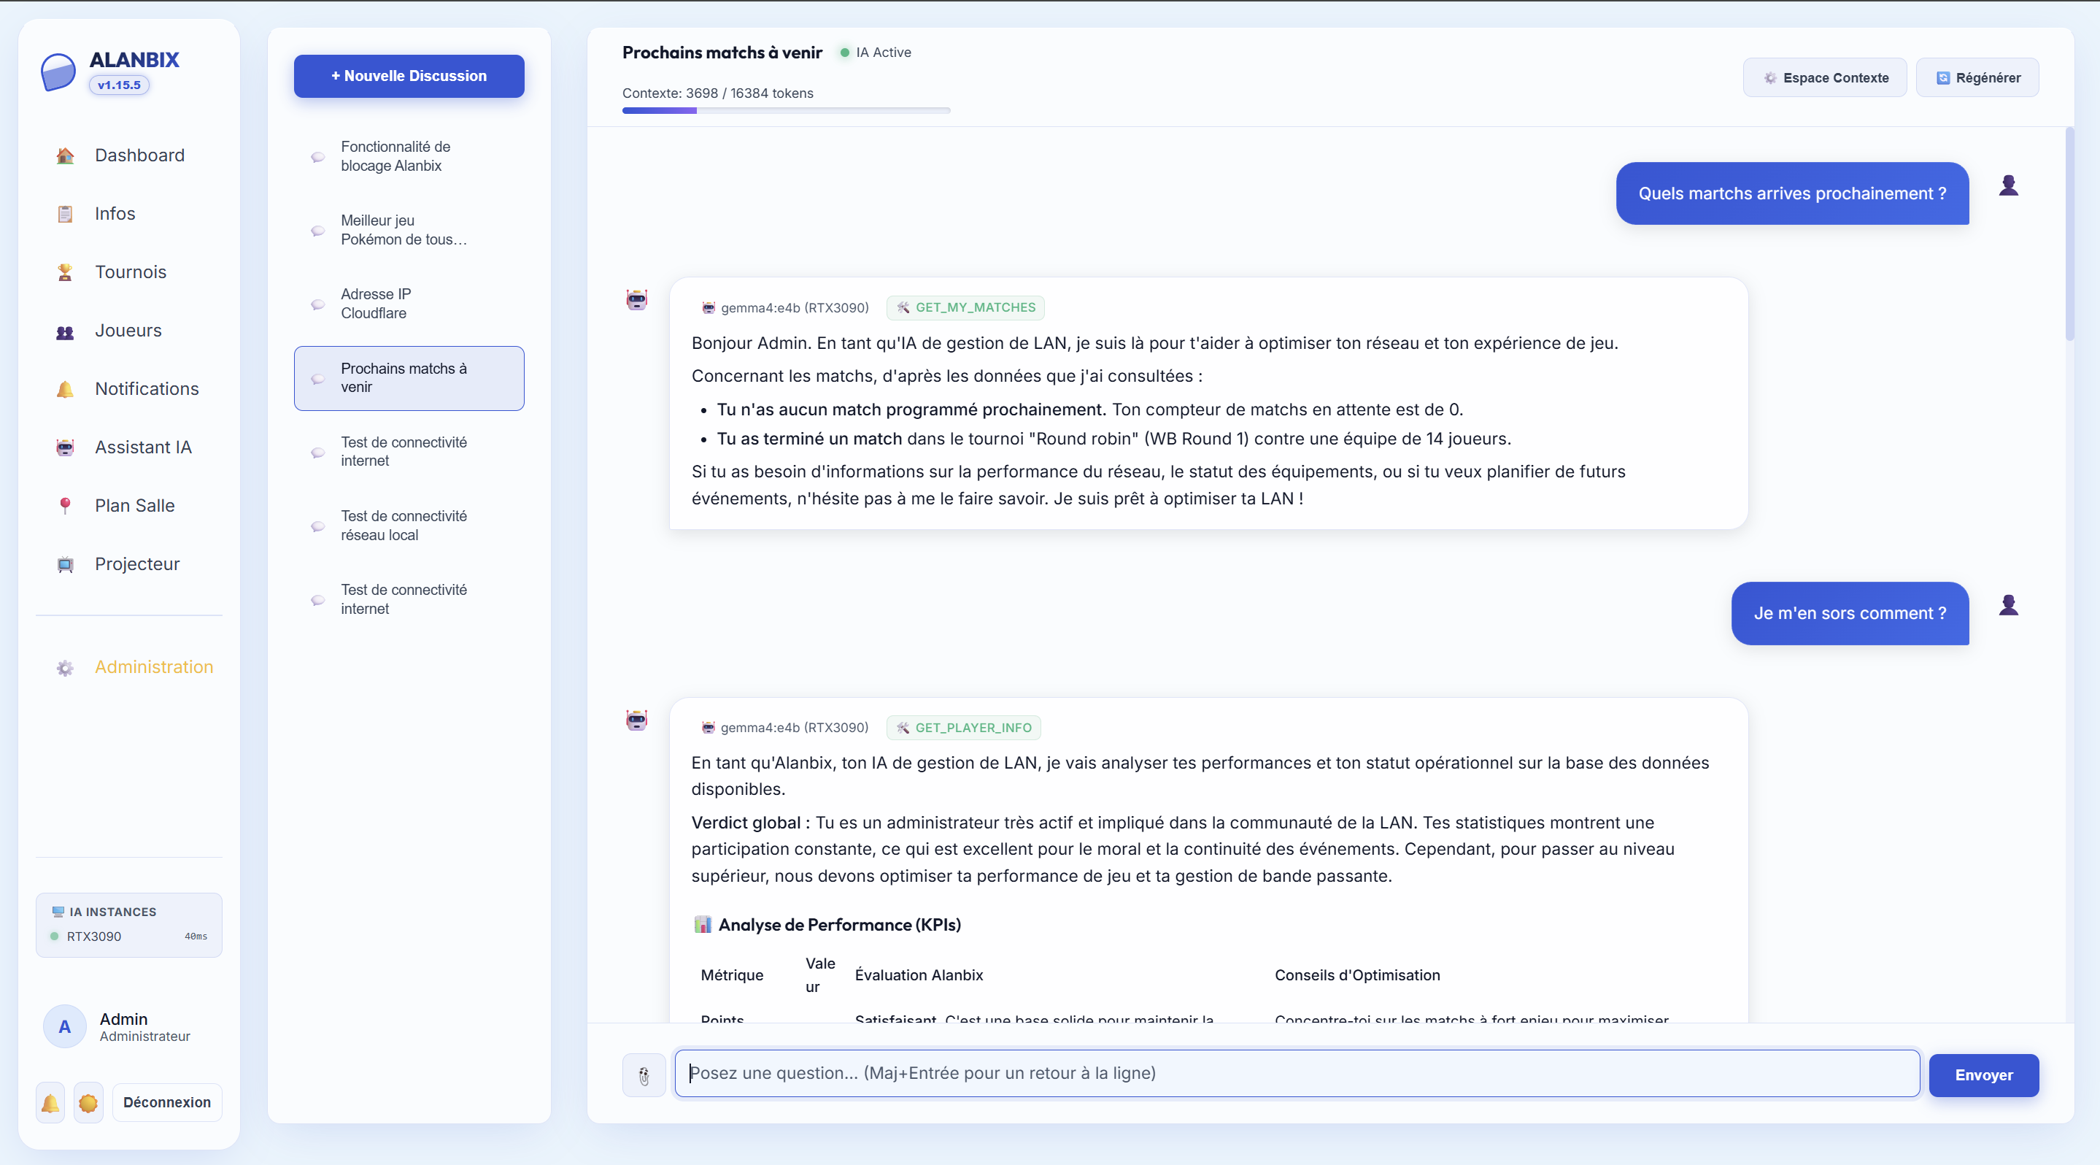Go to Plan Salle menu item
The height and width of the screenshot is (1165, 2100).
click(x=129, y=507)
